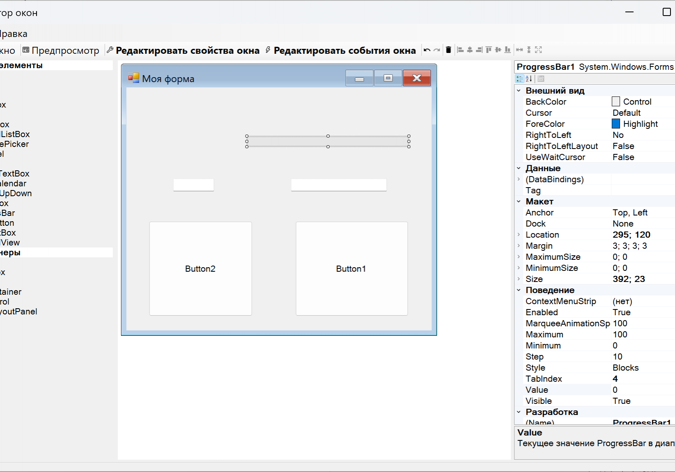
Task: Expand the MaximumSize property
Action: pos(519,257)
